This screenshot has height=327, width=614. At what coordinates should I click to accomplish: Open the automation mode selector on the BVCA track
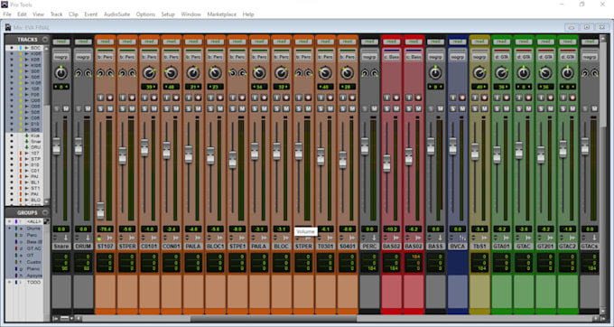tap(458, 42)
